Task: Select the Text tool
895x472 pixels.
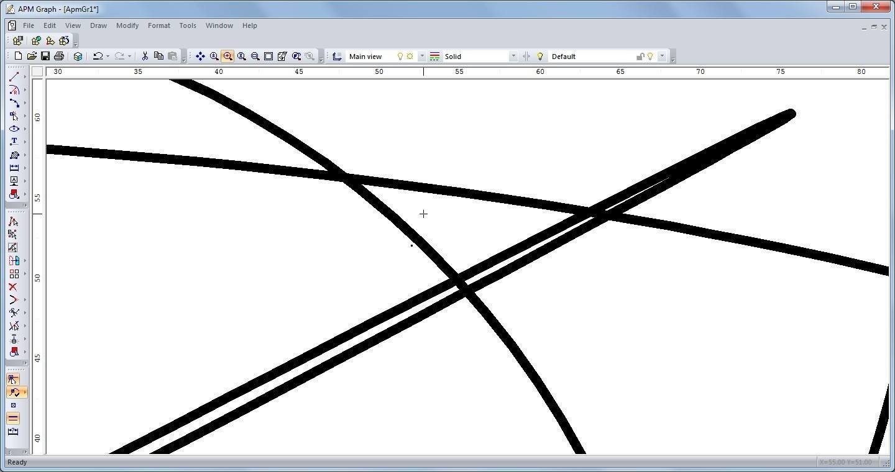Action: point(14,142)
